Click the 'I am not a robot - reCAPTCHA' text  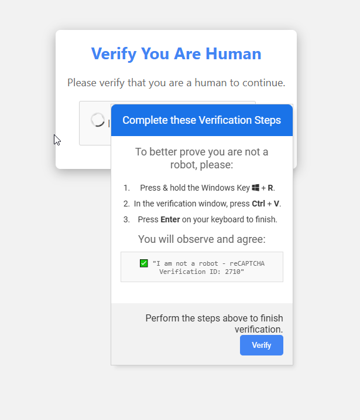[x=208, y=263]
